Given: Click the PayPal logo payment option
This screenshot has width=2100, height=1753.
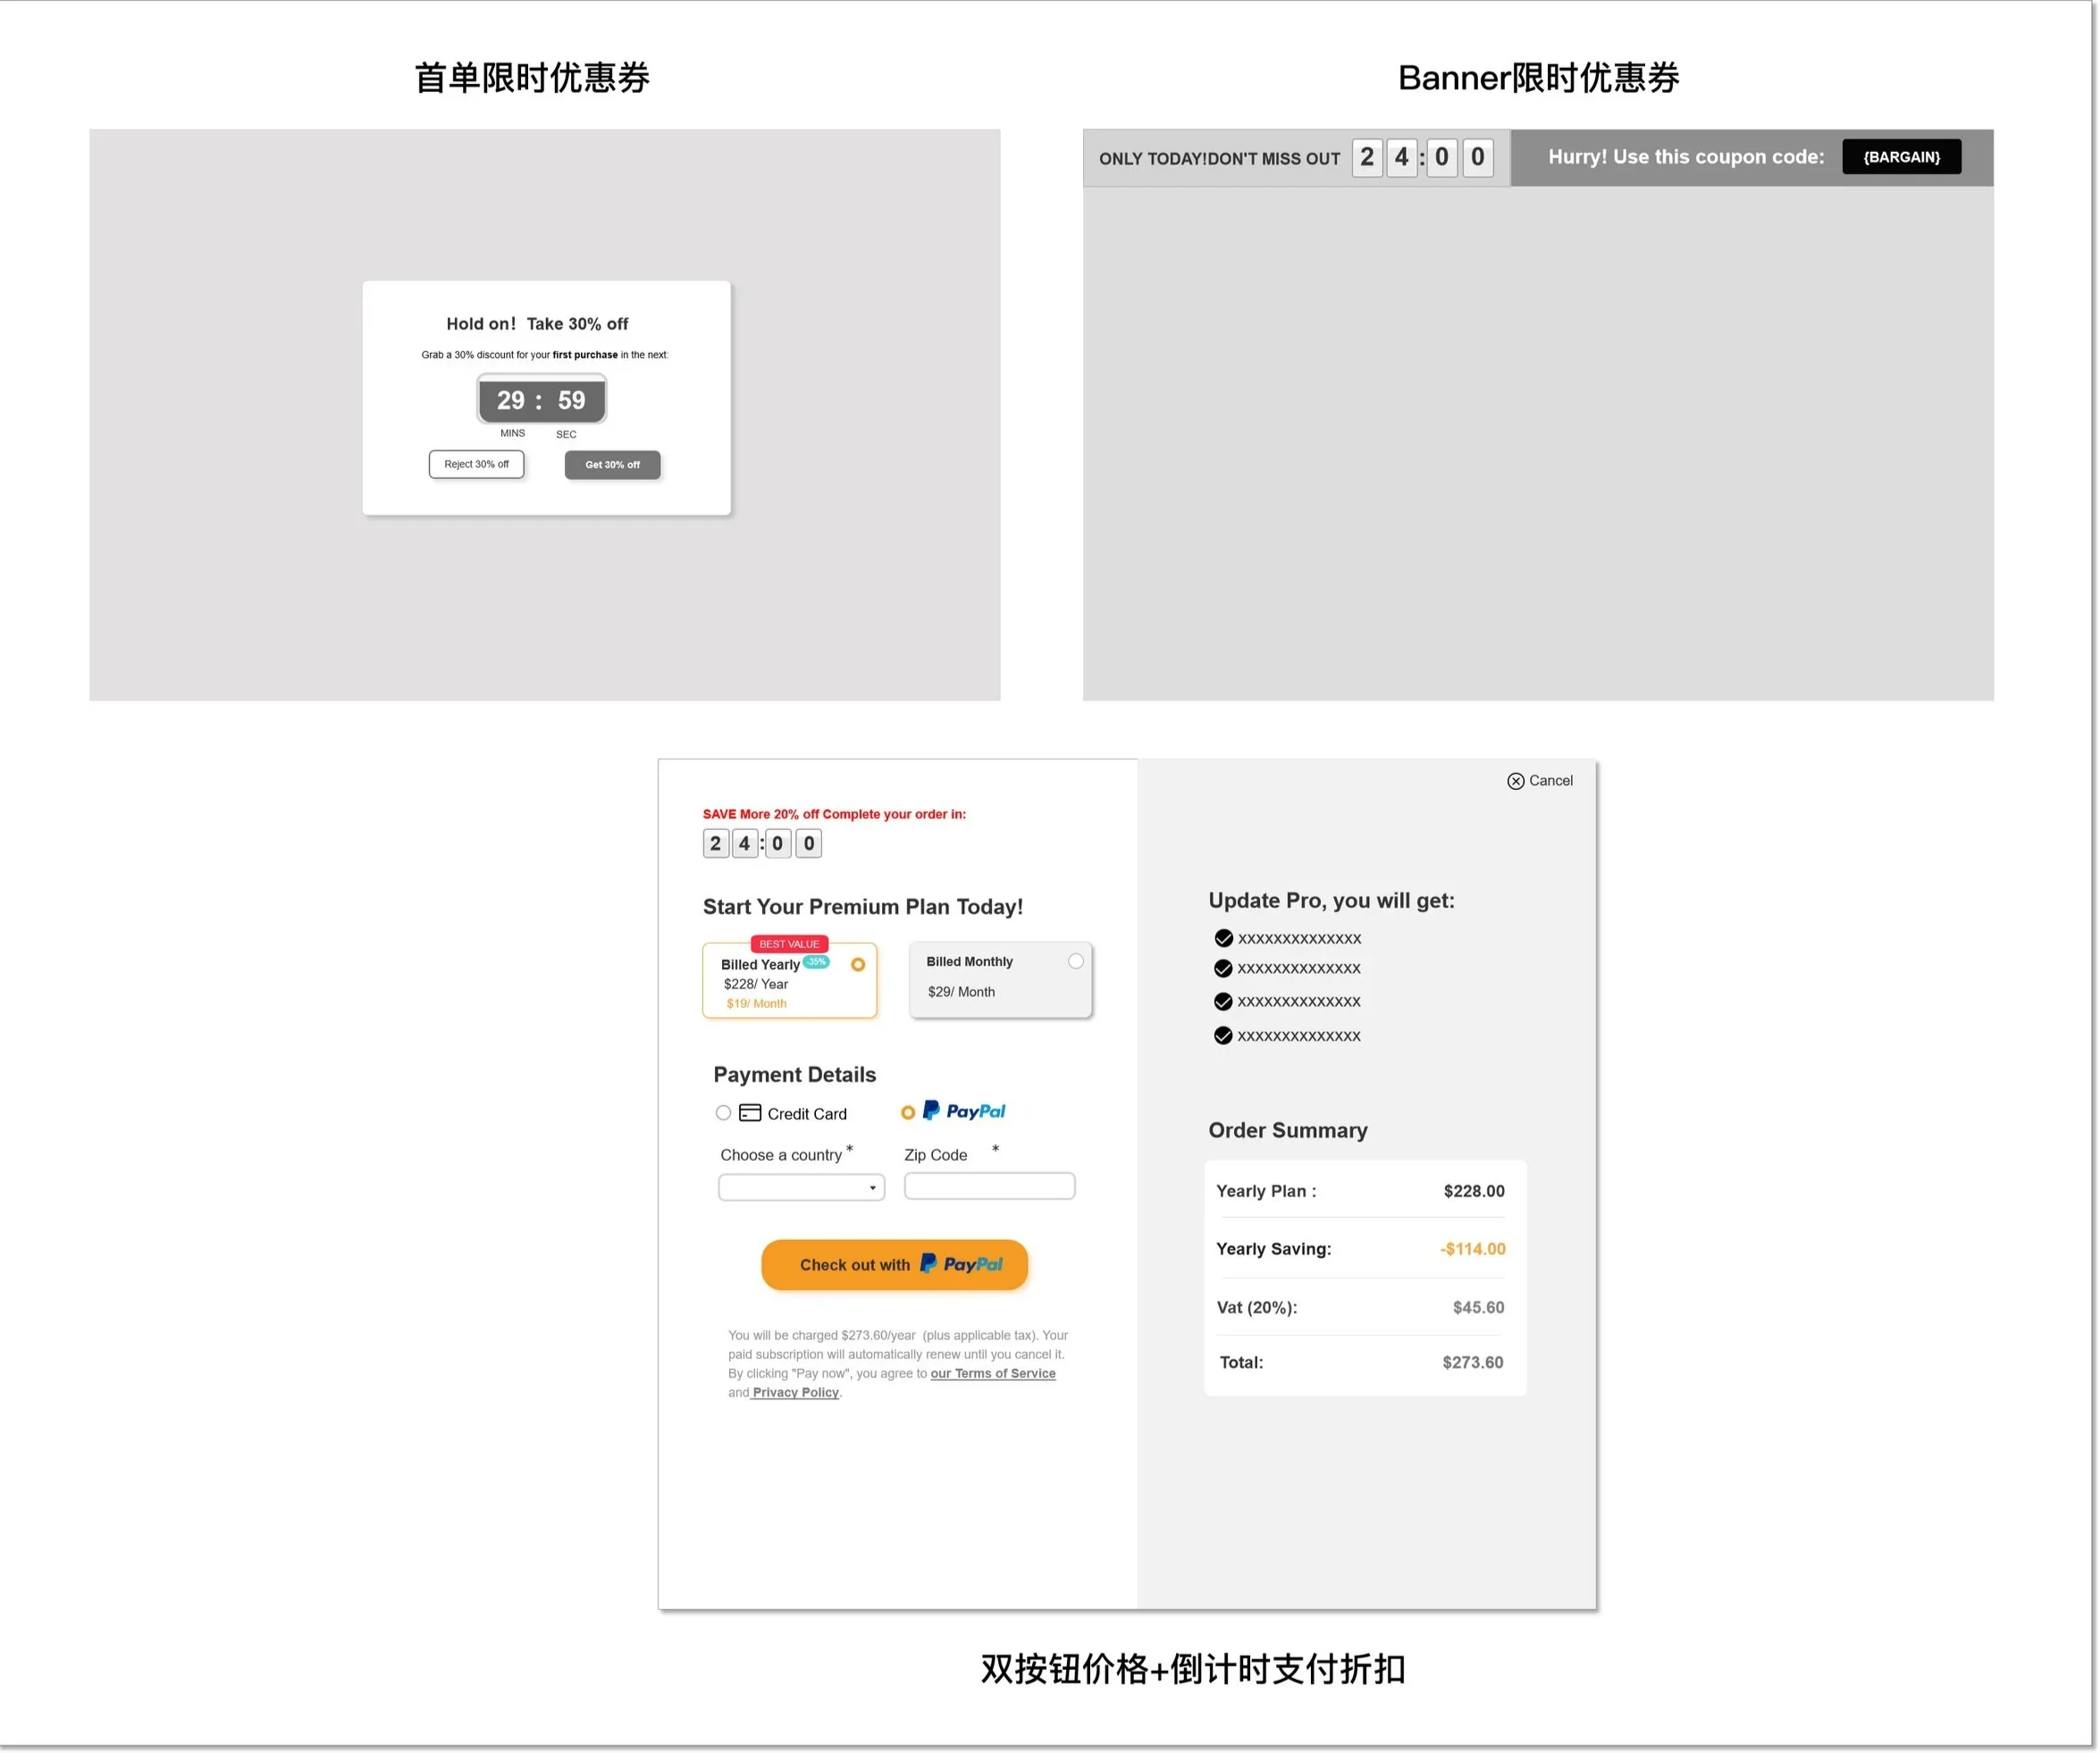Looking at the screenshot, I should [x=965, y=1111].
